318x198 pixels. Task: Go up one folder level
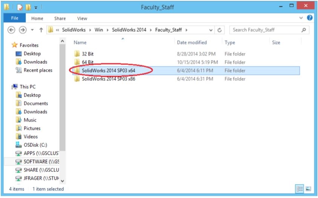[x=41, y=30]
